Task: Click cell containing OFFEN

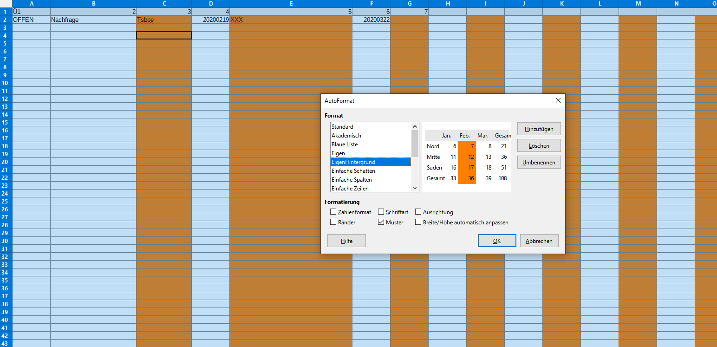Action: click(x=31, y=20)
